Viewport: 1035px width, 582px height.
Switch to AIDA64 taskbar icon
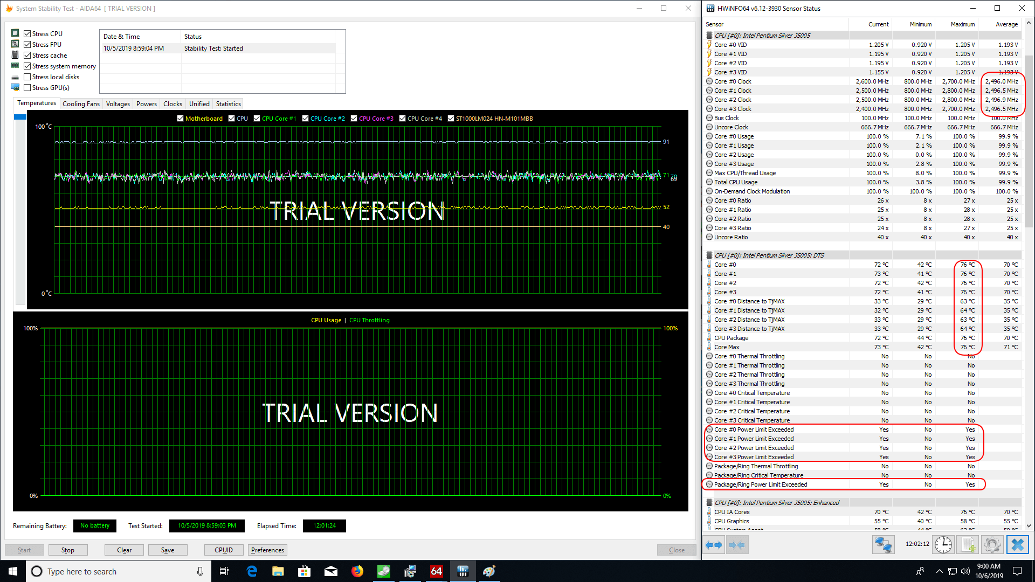pyautogui.click(x=437, y=571)
